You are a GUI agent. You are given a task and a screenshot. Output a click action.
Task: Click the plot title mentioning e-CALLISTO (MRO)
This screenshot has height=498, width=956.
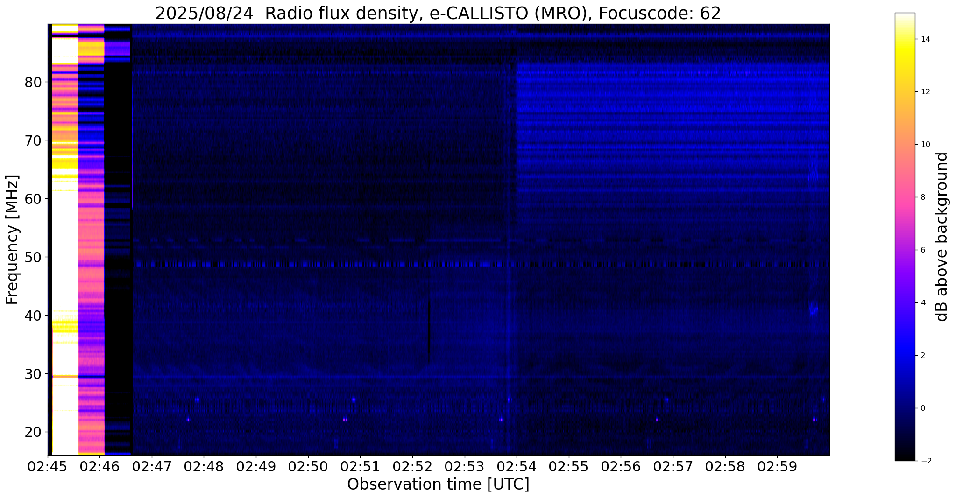pyautogui.click(x=438, y=13)
